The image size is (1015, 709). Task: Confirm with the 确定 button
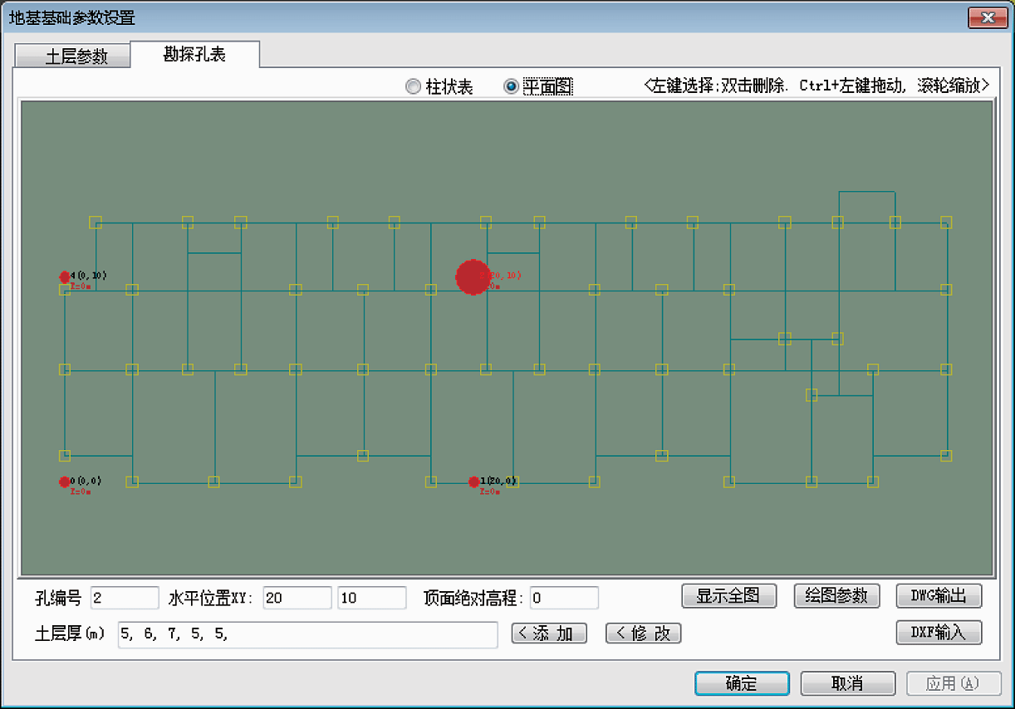pos(742,683)
